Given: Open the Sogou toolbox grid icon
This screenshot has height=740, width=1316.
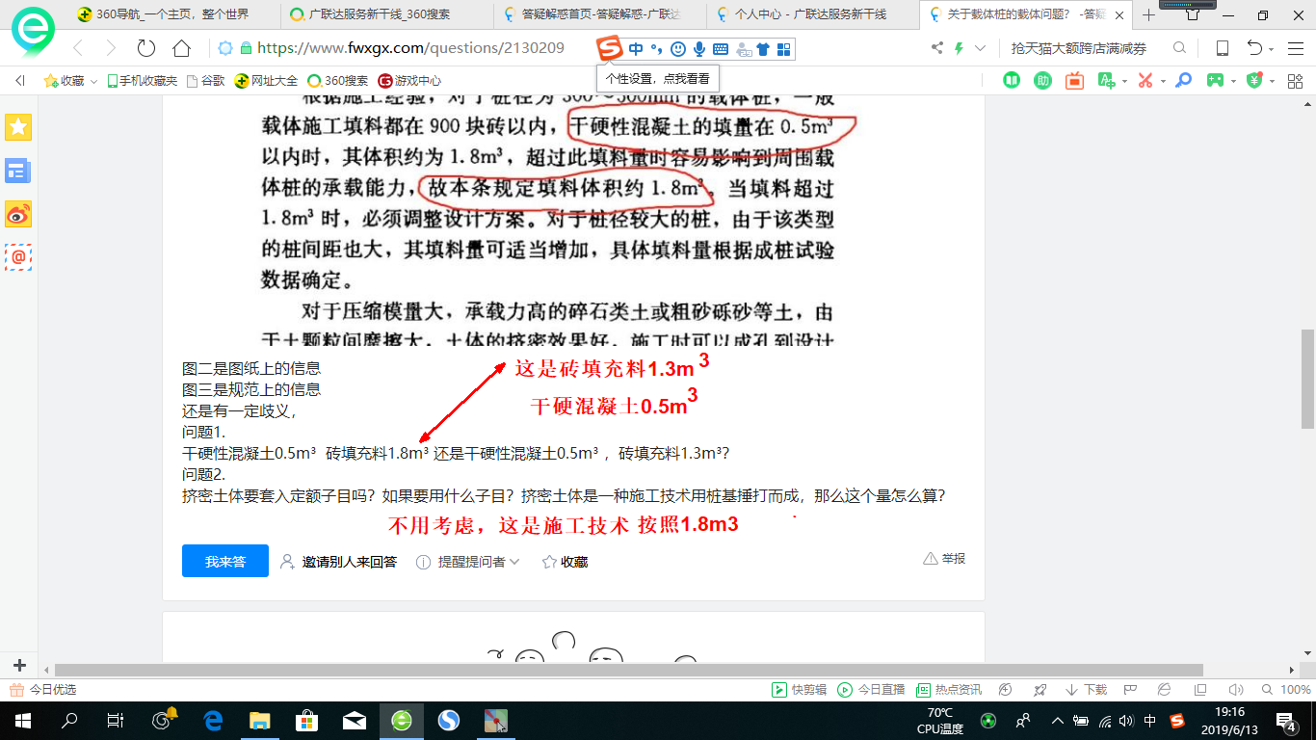Looking at the screenshot, I should [x=783, y=49].
